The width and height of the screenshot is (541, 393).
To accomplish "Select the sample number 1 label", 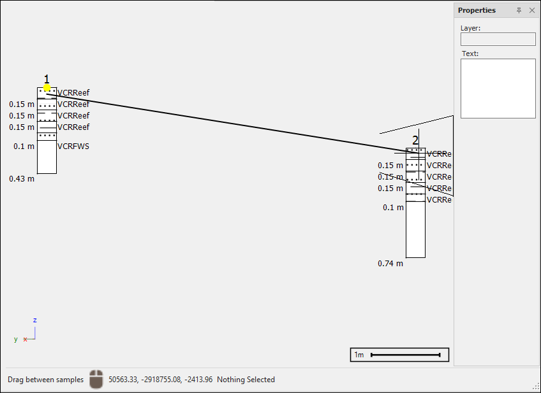I will 47,79.
